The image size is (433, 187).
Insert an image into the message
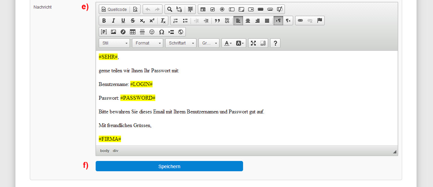pos(113,32)
